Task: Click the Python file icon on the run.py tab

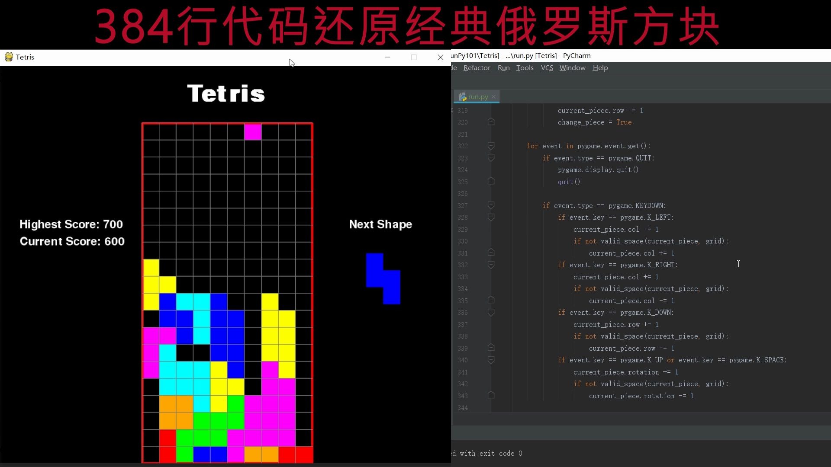Action: [462, 97]
